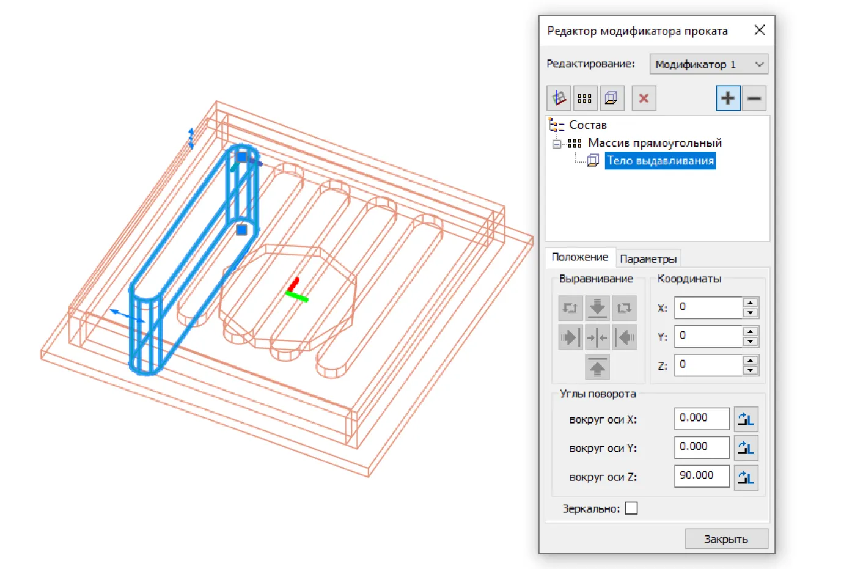Enable the Зеркально checkbox

pyautogui.click(x=631, y=508)
